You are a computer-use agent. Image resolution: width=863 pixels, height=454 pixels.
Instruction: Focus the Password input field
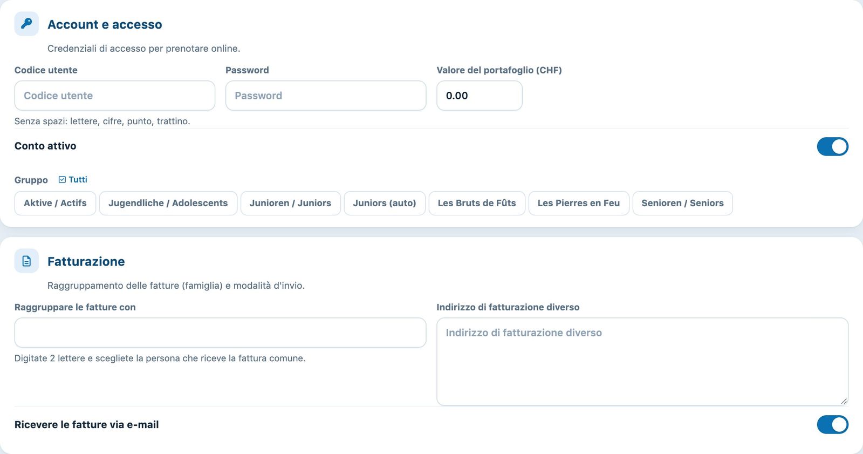(x=326, y=96)
